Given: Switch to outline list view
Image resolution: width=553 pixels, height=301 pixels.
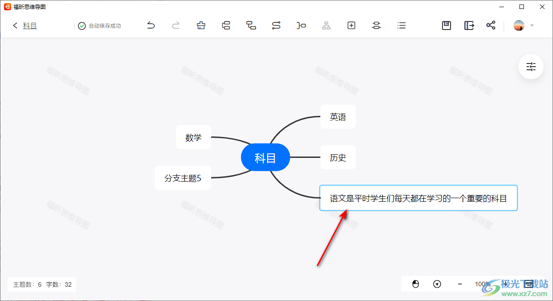Looking at the screenshot, I should 402,25.
